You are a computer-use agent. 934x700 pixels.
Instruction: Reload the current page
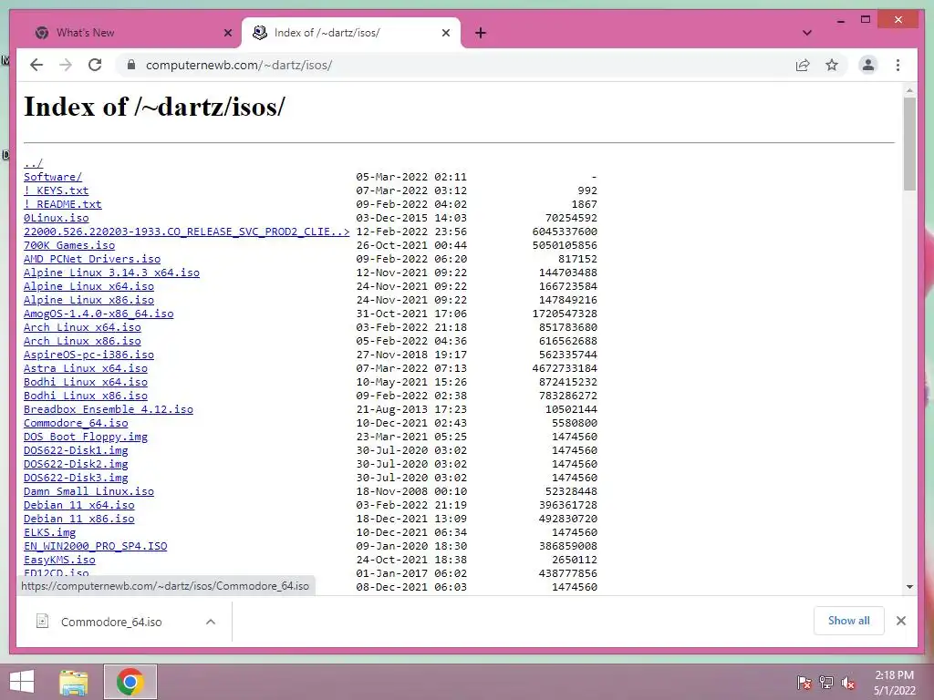(95, 65)
